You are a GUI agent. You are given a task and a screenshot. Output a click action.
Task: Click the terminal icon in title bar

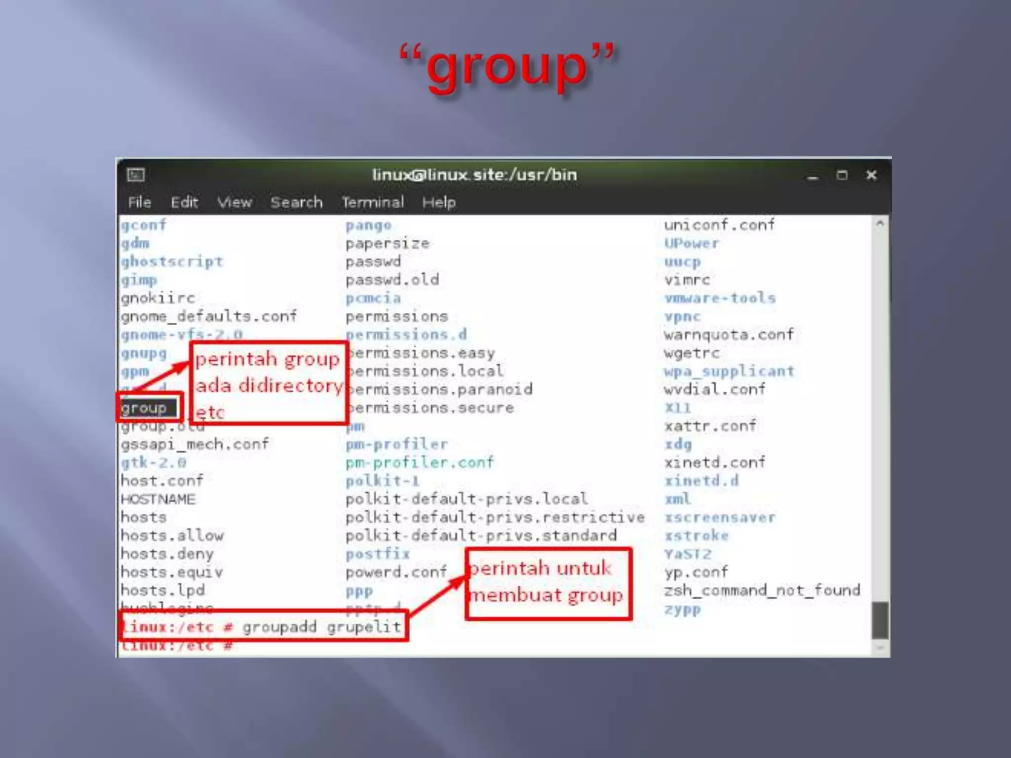(136, 175)
